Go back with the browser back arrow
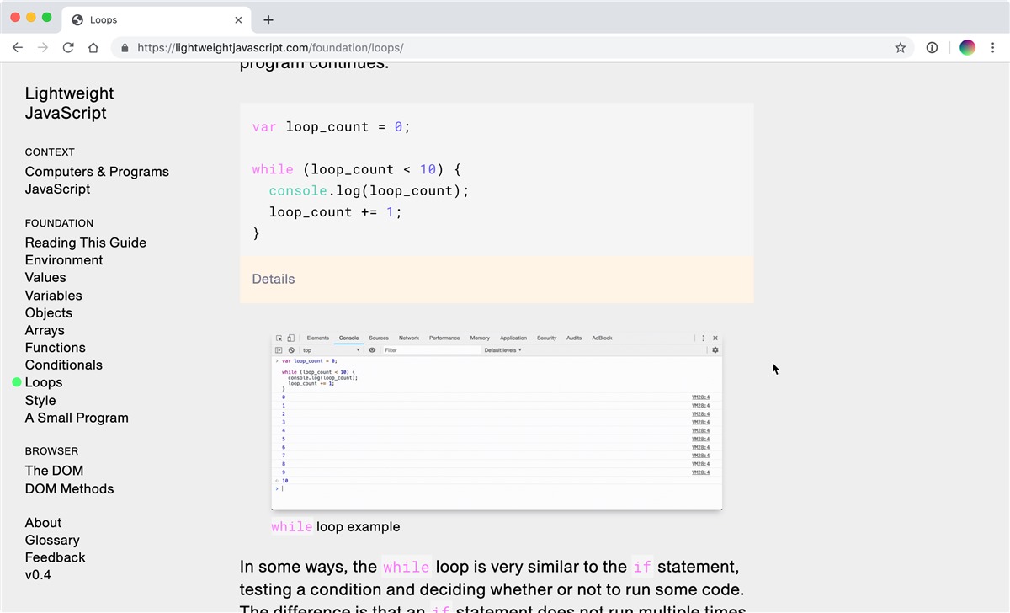Viewport: 1010px width, 613px height. [17, 48]
